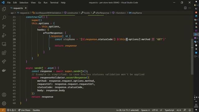Click line number 37 in gutter
Screen dimensions: 199x112
point(14,68)
